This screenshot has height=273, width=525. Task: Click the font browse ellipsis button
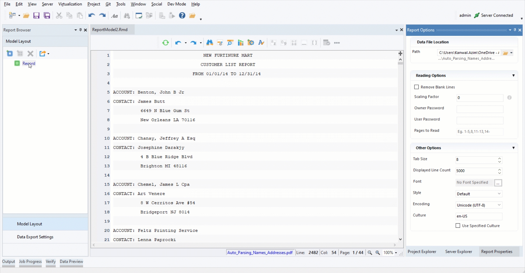point(498,183)
